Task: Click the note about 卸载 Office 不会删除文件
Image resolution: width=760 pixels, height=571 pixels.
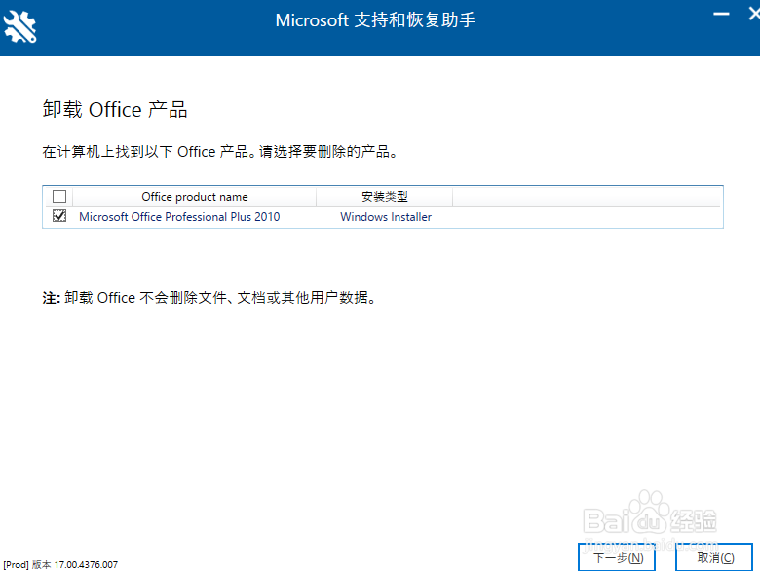Action: [209, 297]
